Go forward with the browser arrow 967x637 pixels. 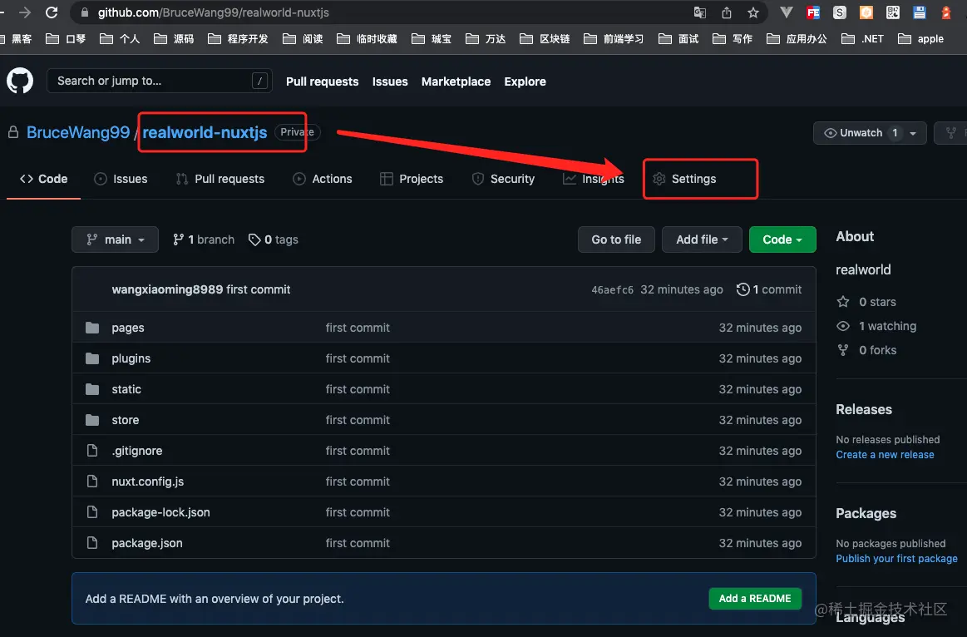point(25,12)
